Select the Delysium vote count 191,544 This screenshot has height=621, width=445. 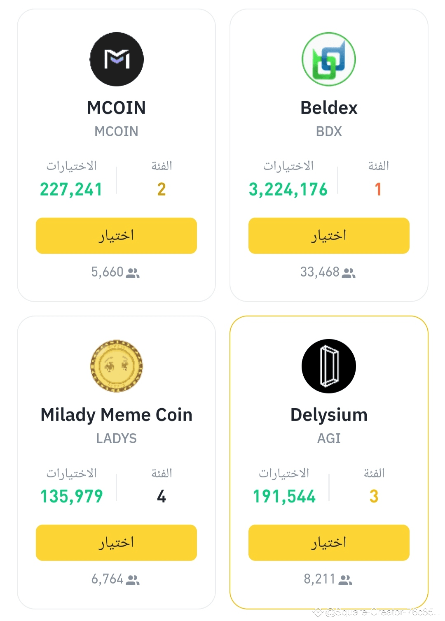(284, 497)
